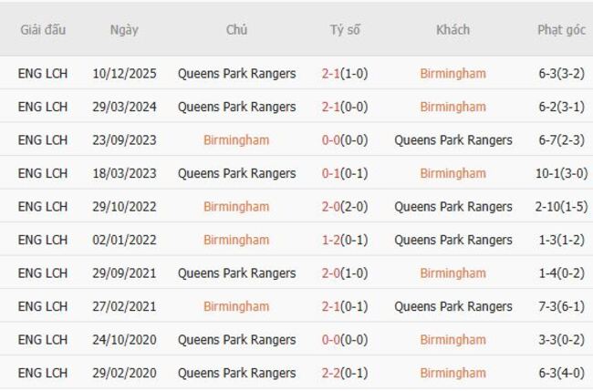Open Birmingham link in the 10/12/2025 row

[x=453, y=74]
